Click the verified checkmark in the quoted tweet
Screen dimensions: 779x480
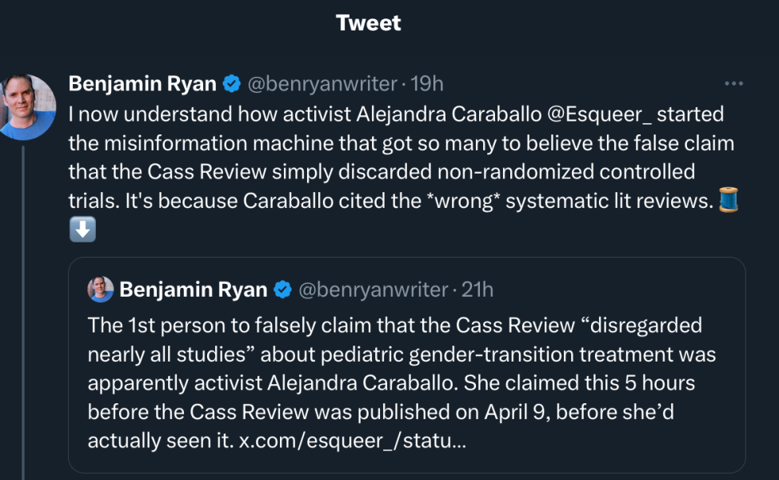(x=283, y=290)
